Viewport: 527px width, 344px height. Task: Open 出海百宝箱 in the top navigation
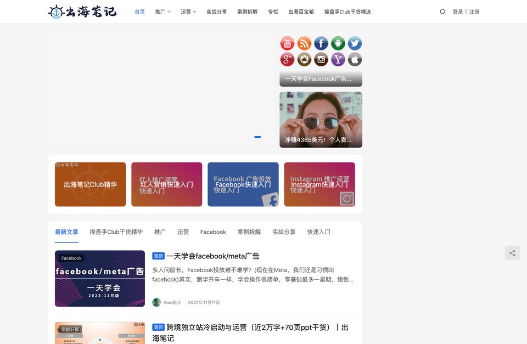[301, 12]
